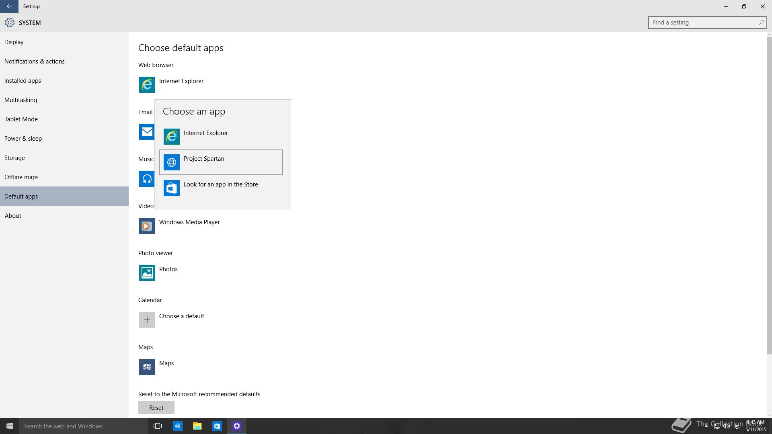Click Look for an app in Store
The width and height of the screenshot is (772, 434).
point(220,188)
